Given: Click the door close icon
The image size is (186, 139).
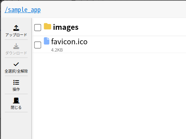Looking at the screenshot, I should (16, 101).
